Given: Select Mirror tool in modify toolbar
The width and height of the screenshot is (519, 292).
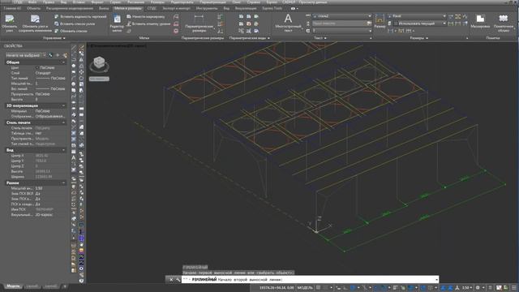Looking at the screenshot, I should 81,60.
